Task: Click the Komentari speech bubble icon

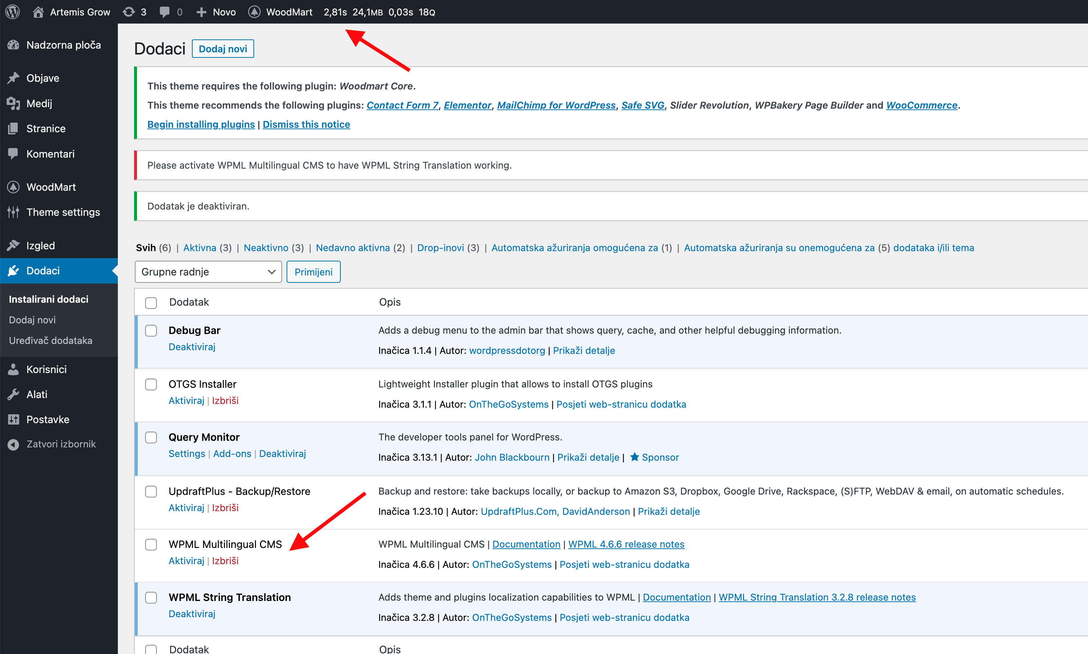Action: point(14,154)
